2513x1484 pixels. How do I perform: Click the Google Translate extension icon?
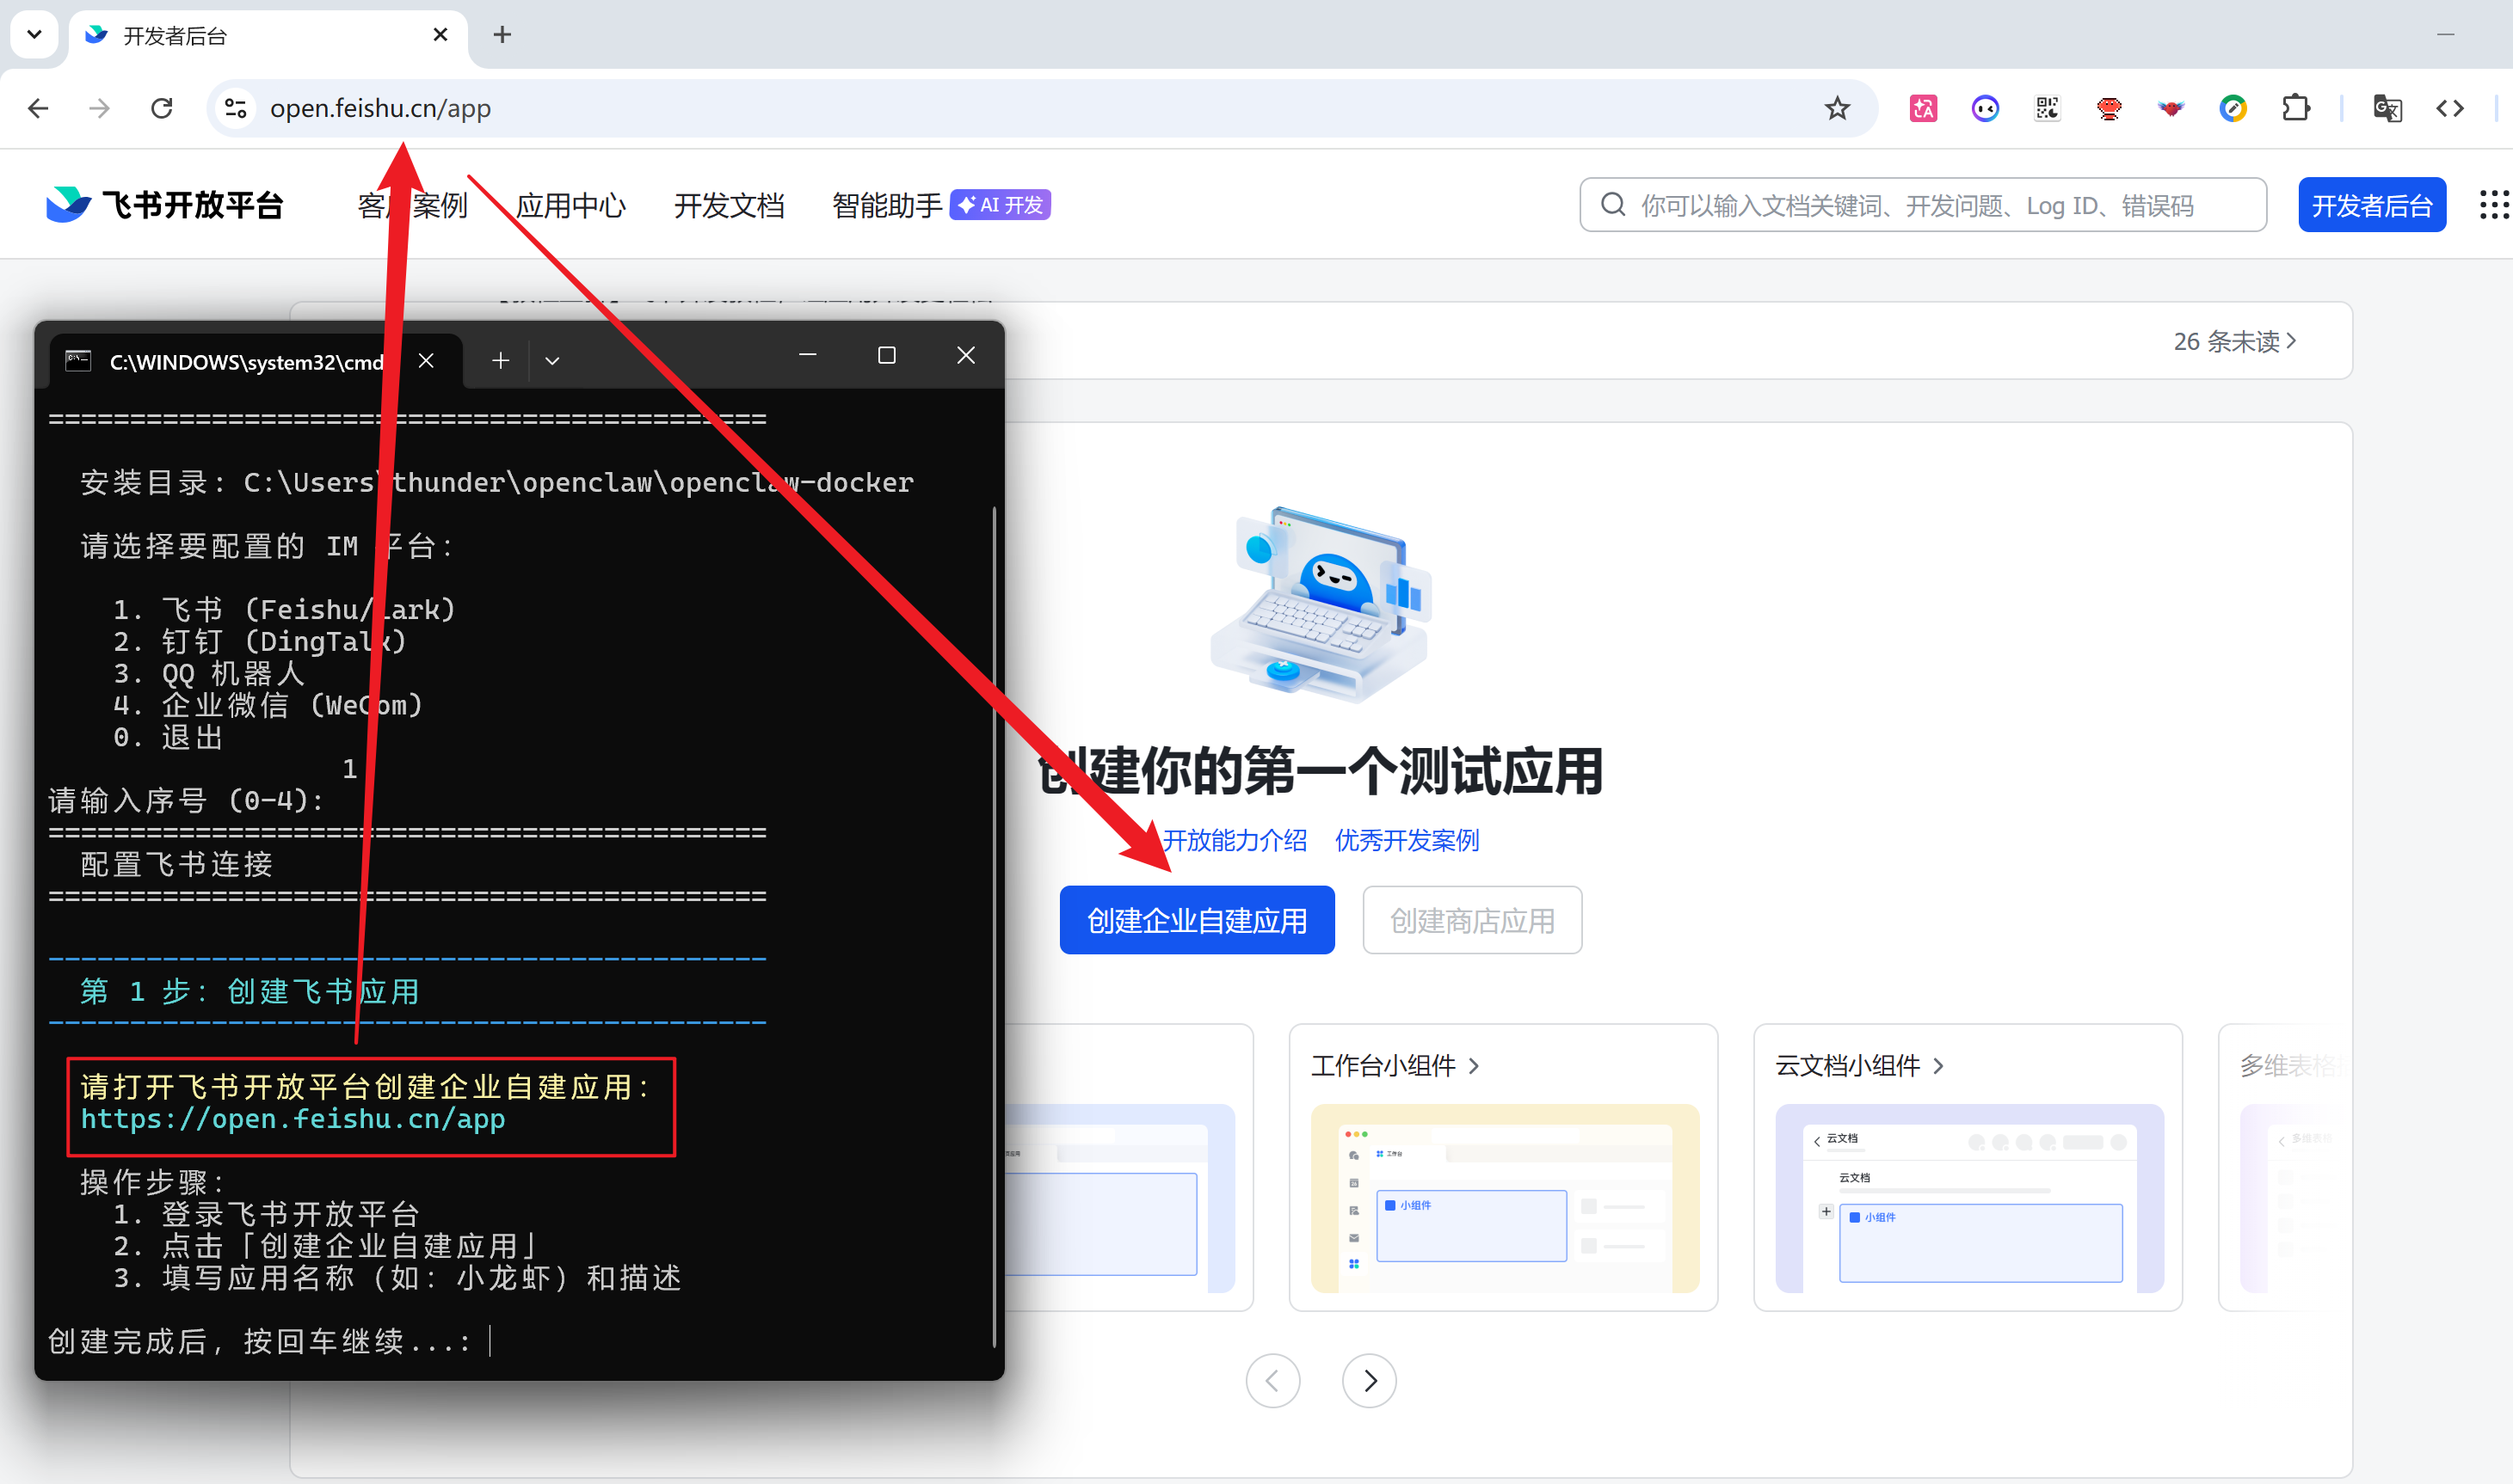2387,108
